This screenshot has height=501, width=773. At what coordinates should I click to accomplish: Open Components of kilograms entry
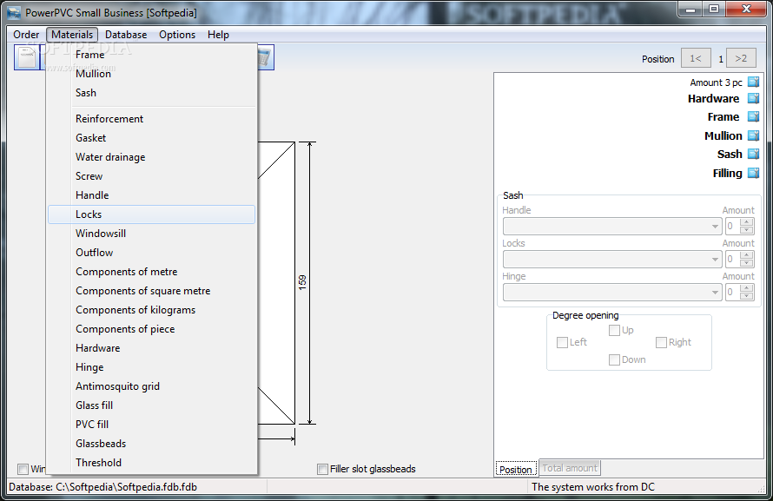coord(151,310)
